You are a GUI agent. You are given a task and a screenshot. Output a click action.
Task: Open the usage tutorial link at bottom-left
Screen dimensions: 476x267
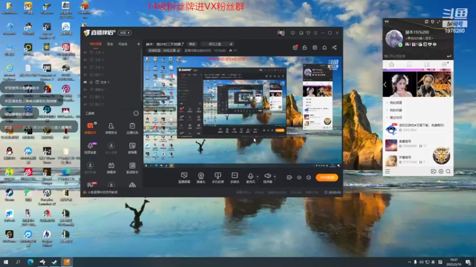pyautogui.click(x=102, y=192)
